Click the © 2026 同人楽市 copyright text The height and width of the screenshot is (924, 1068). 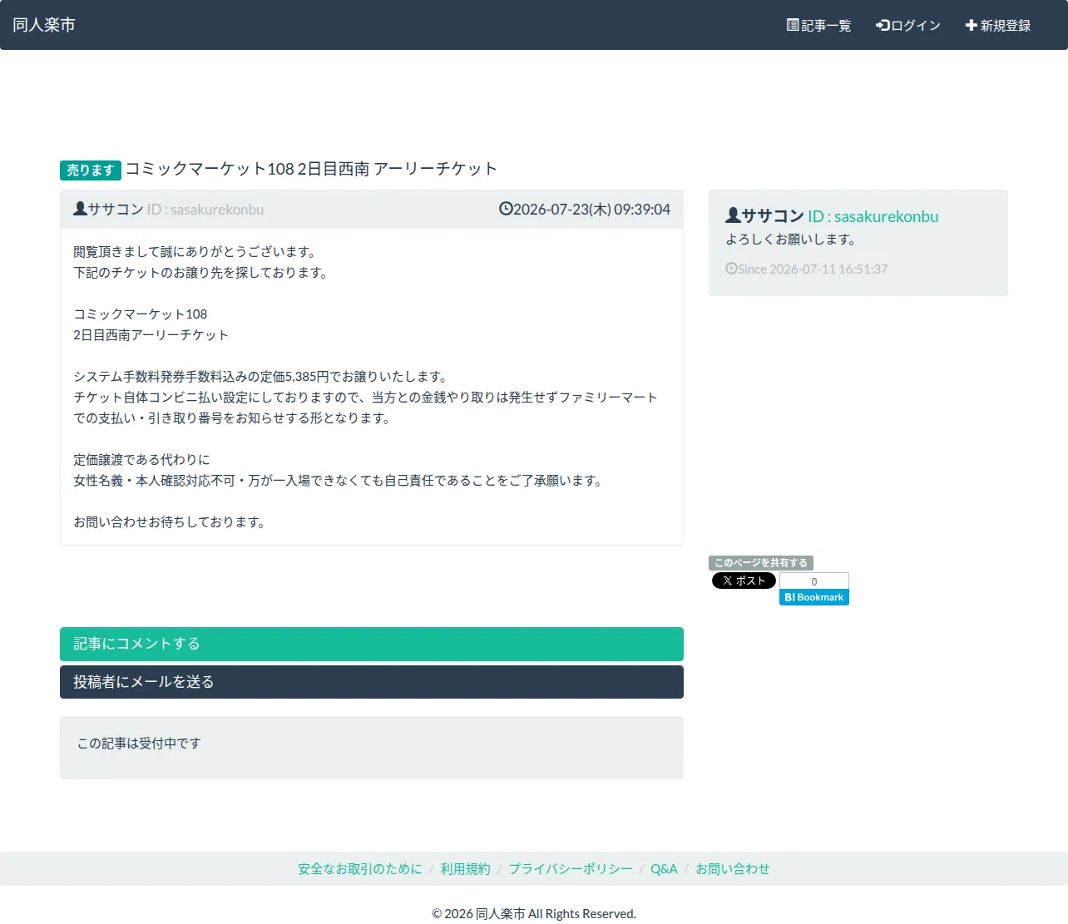[x=534, y=914]
